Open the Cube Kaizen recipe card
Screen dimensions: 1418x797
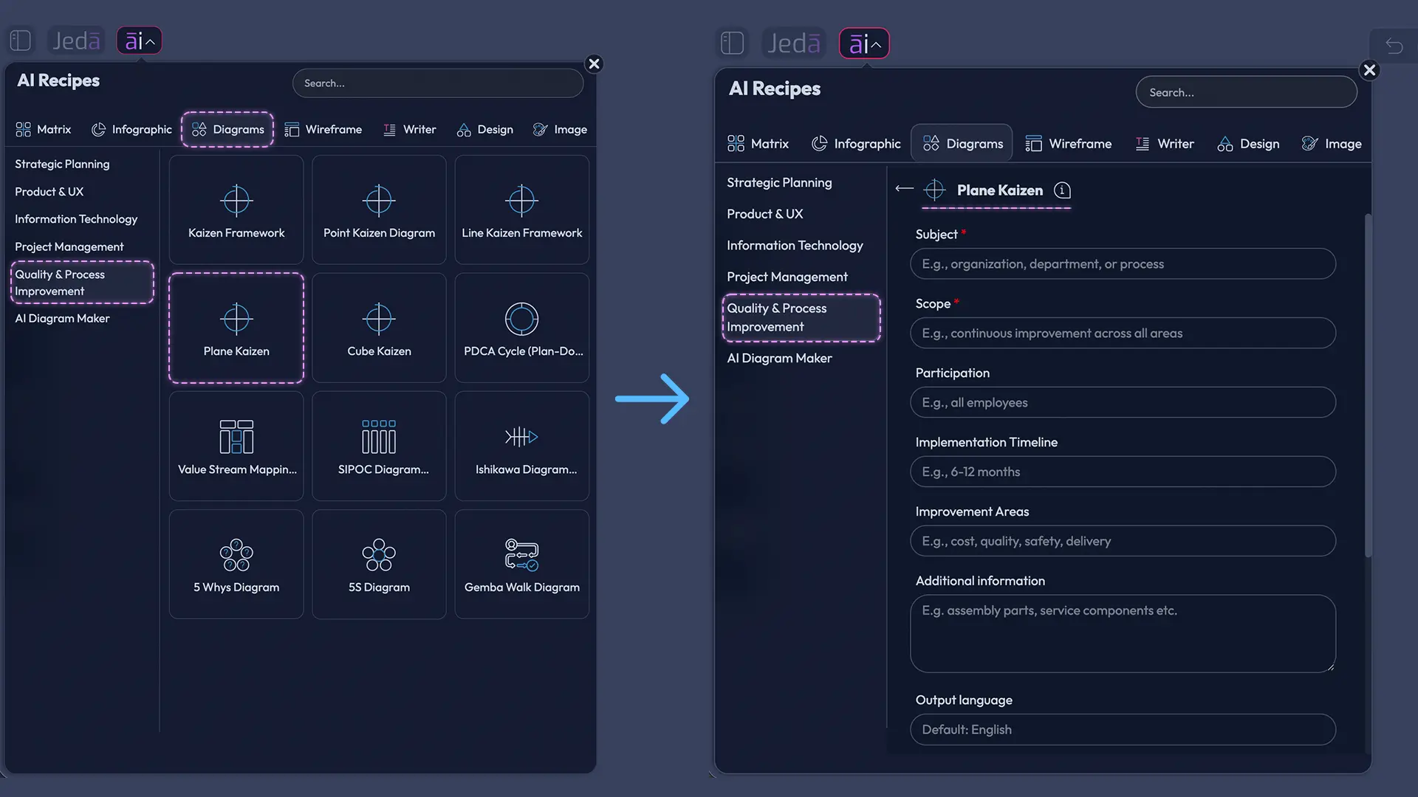379,328
